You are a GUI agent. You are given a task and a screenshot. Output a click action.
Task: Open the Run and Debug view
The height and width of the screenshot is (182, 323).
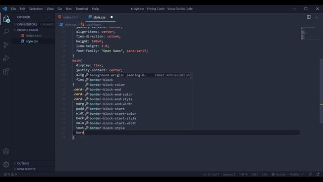pos(6,58)
